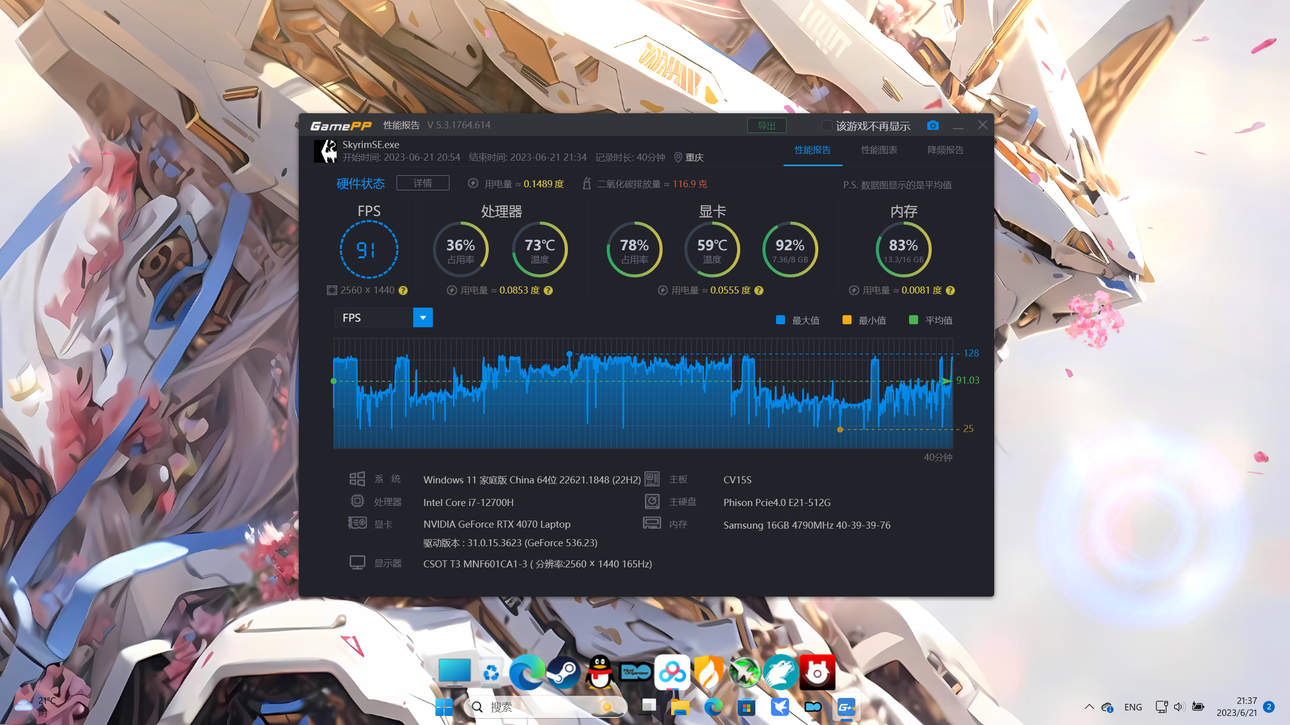This screenshot has height=725, width=1290.
Task: Click the 重庆 location pin icon
Action: 678,158
